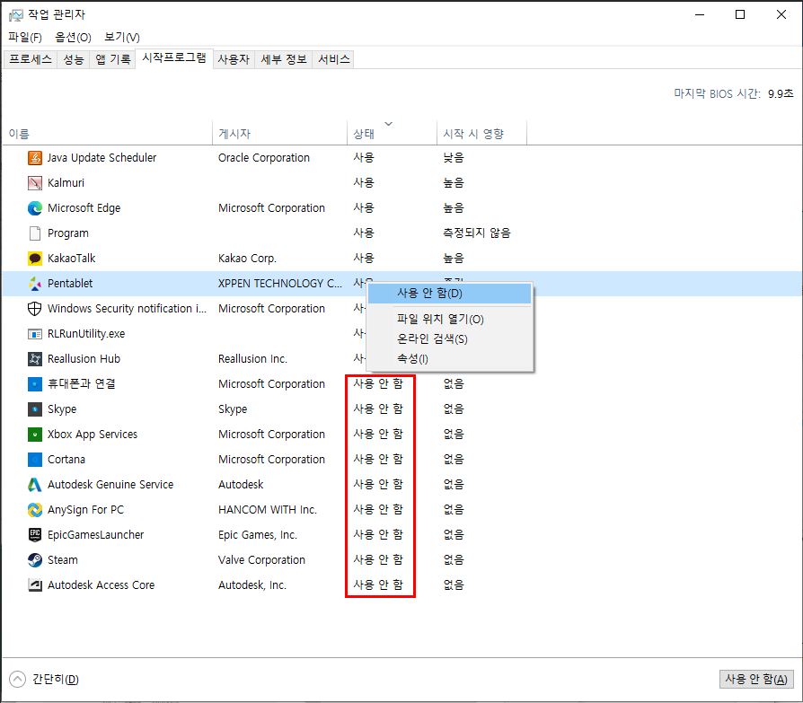Screen dimensions: 803x703
Task: Choose 온라인 검색(S) in context menu
Action: pyautogui.click(x=449, y=339)
